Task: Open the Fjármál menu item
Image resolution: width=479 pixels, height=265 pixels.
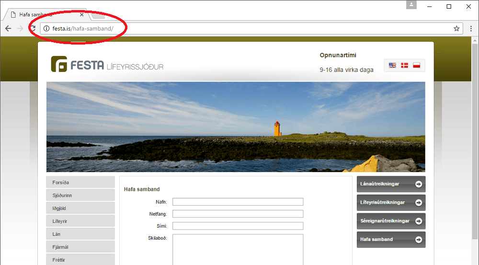Action: click(x=80, y=247)
